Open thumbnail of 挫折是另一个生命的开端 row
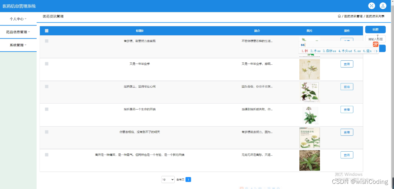The height and width of the screenshot is (189, 394). coord(310,115)
